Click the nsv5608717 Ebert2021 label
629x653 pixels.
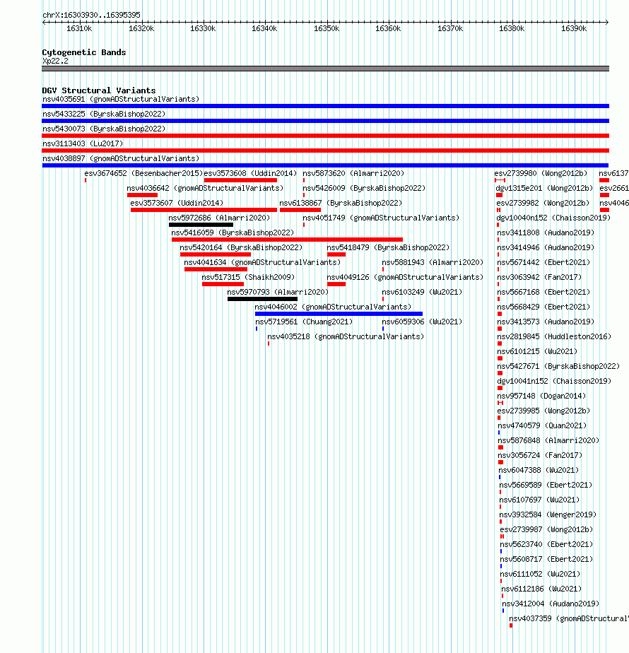click(x=546, y=559)
